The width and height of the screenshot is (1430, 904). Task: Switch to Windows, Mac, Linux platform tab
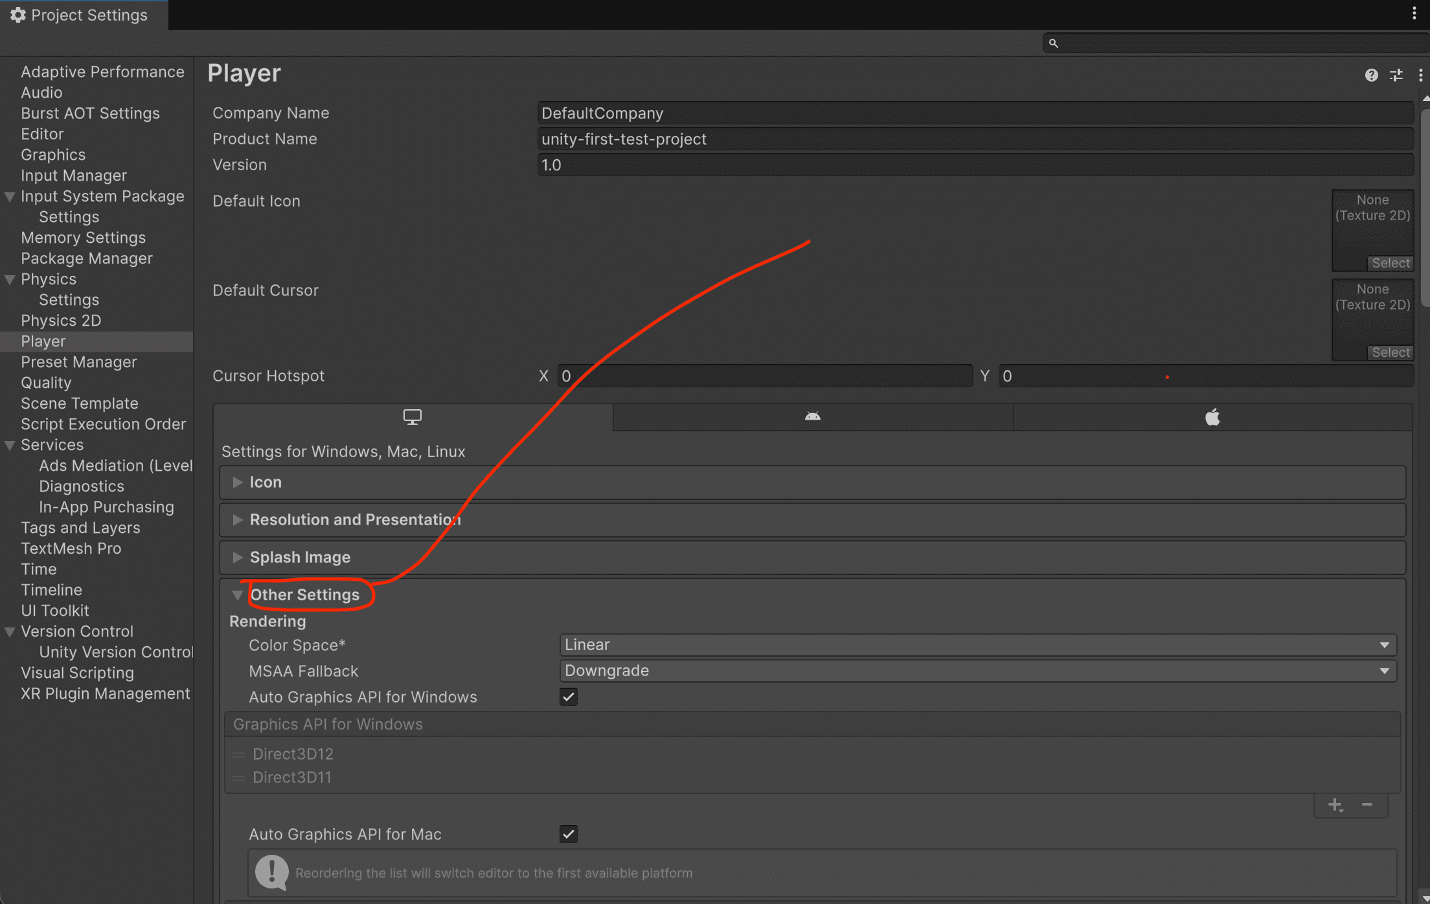click(x=413, y=417)
